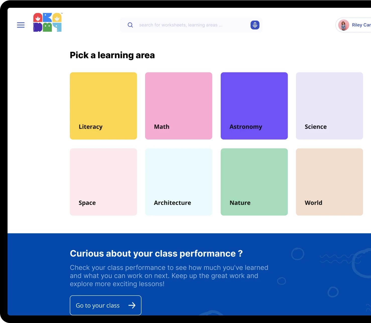This screenshot has height=323, width=371.
Task: Open the Space learning area card
Action: point(103,182)
